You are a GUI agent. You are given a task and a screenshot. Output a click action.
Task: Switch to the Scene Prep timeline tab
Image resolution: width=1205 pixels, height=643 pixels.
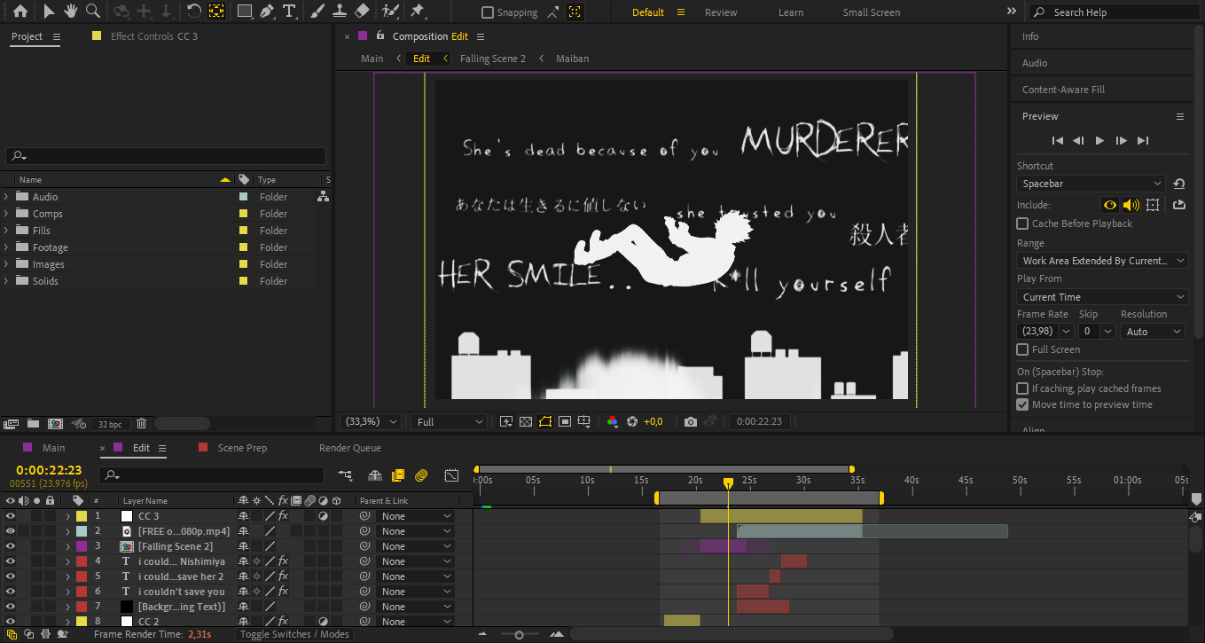tap(242, 448)
